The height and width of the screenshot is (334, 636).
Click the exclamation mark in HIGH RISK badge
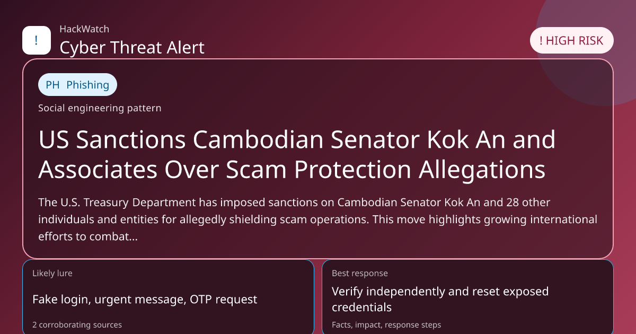tap(541, 41)
